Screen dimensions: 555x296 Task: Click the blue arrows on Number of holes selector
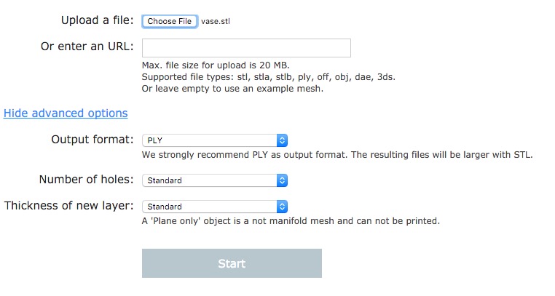(x=283, y=180)
